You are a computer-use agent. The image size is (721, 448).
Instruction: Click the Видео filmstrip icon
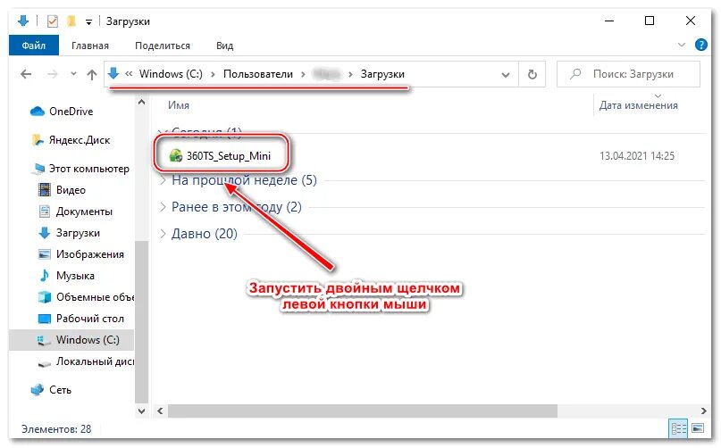tap(44, 190)
